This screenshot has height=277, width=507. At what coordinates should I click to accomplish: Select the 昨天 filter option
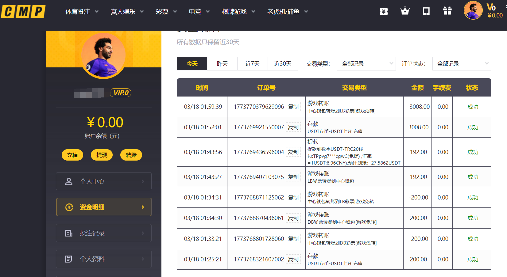pos(222,63)
